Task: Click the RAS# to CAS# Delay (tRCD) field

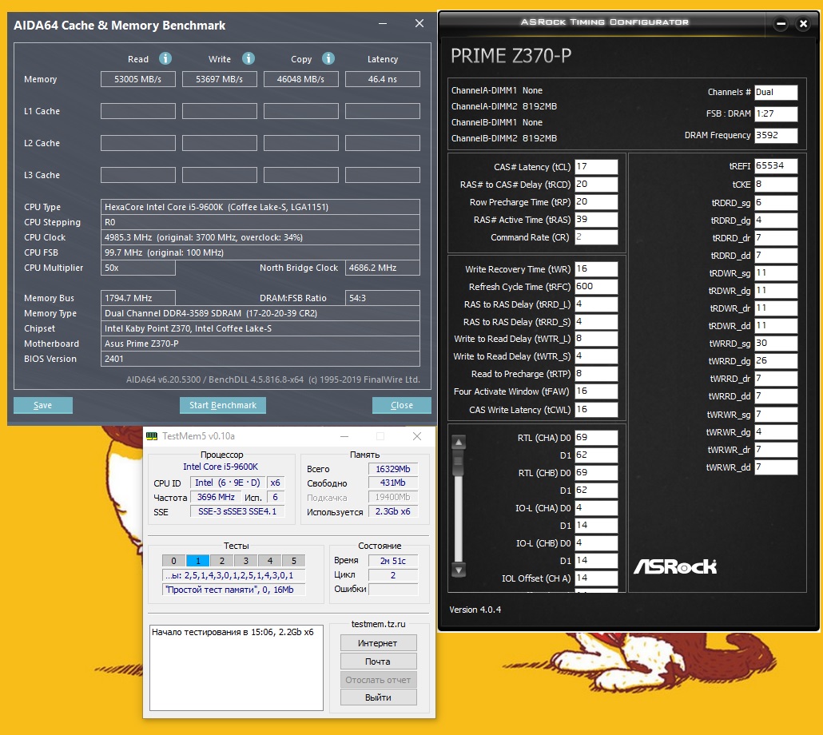Action: click(596, 184)
